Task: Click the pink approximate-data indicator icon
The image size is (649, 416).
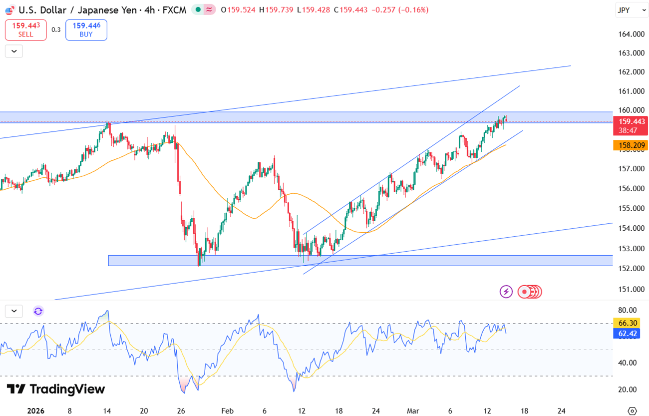Action: (x=210, y=10)
